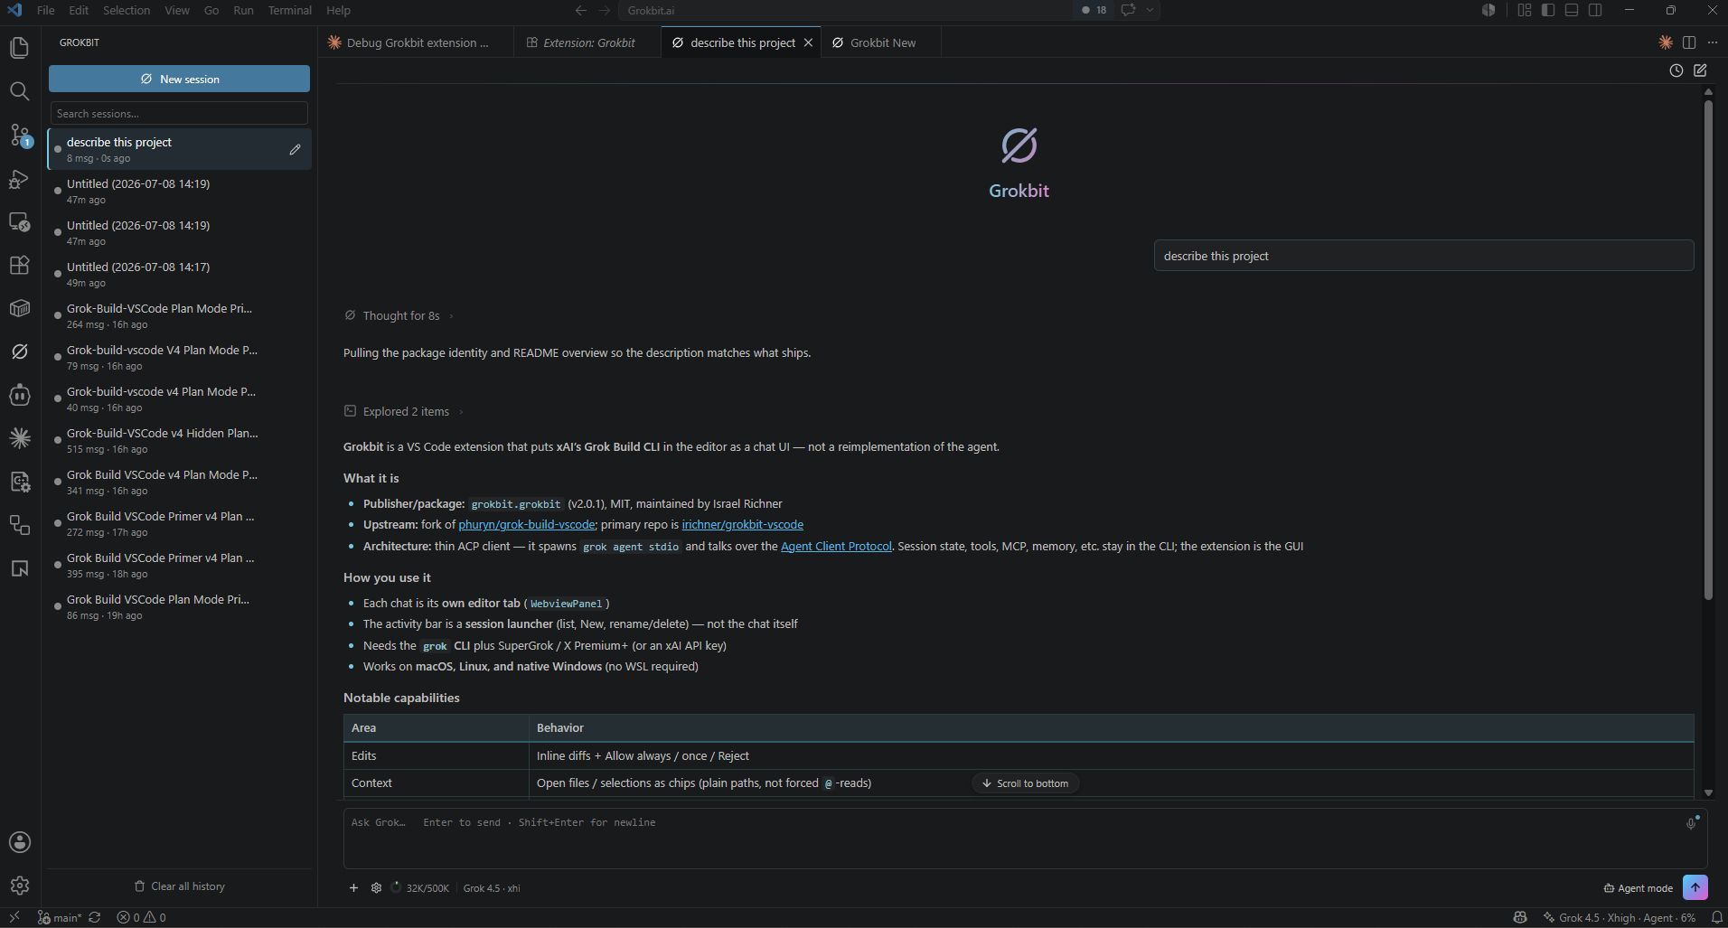Click 'Grok 4.5 · Xhigh · Agent · 6%' status

coord(1619,918)
